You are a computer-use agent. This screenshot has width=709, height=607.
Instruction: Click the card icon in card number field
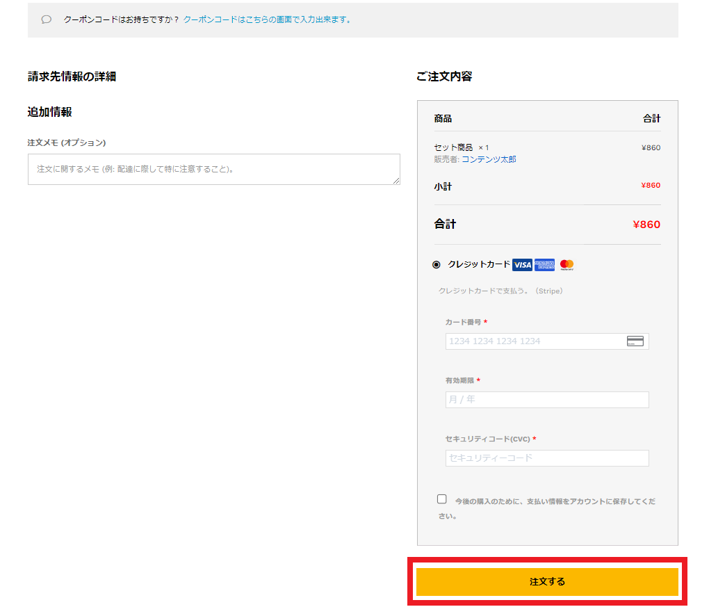tap(635, 341)
